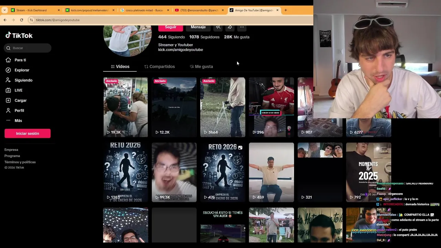Open video with 99.3K views

[x=174, y=172]
